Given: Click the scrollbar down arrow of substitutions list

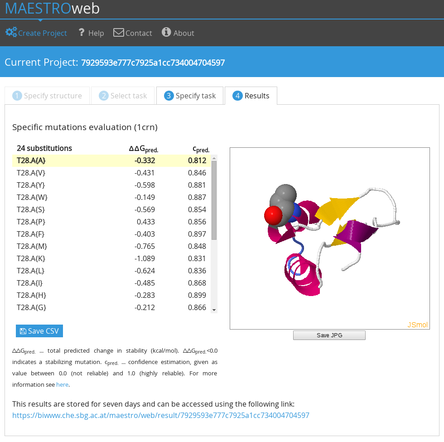Looking at the screenshot, I should (x=214, y=310).
